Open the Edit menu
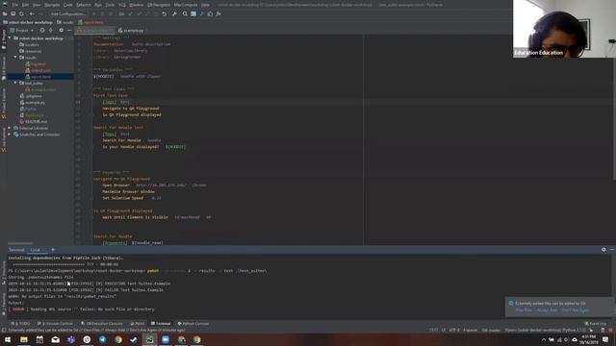The image size is (616, 346). coord(25,5)
